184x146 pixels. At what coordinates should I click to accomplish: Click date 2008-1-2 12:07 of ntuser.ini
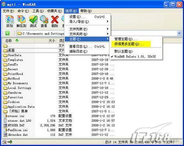103,116
